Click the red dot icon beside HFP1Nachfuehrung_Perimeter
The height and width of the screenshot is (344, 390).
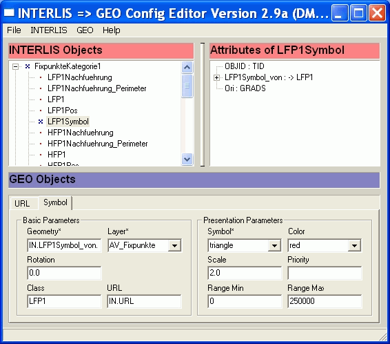(x=41, y=144)
